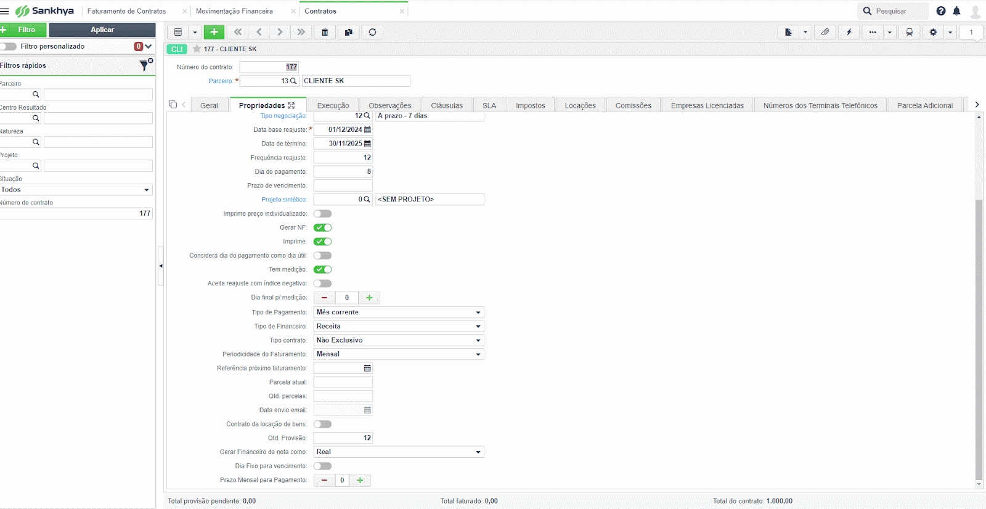Image resolution: width=986 pixels, height=509 pixels.
Task: Open Situação dropdown showing Todos
Action: [x=76, y=190]
